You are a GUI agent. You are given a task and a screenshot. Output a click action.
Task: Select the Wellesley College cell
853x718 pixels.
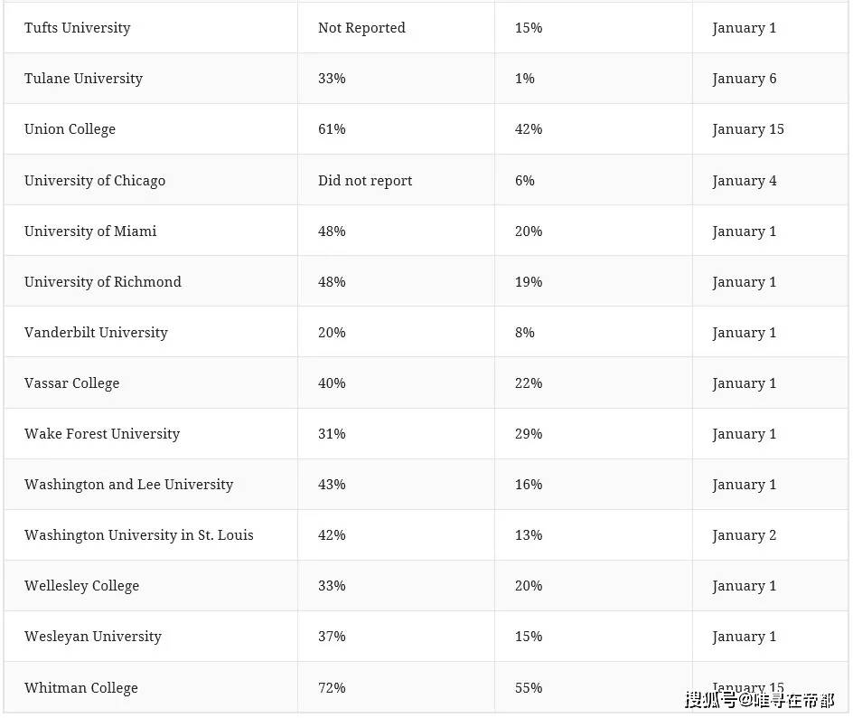(81, 586)
